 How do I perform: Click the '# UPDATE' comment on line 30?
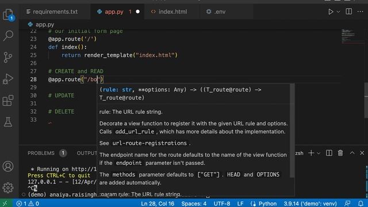(x=61, y=95)
